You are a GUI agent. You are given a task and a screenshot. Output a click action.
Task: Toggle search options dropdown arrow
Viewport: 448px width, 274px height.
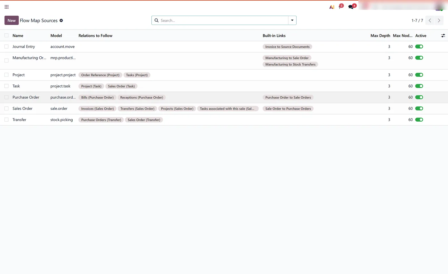click(x=292, y=20)
